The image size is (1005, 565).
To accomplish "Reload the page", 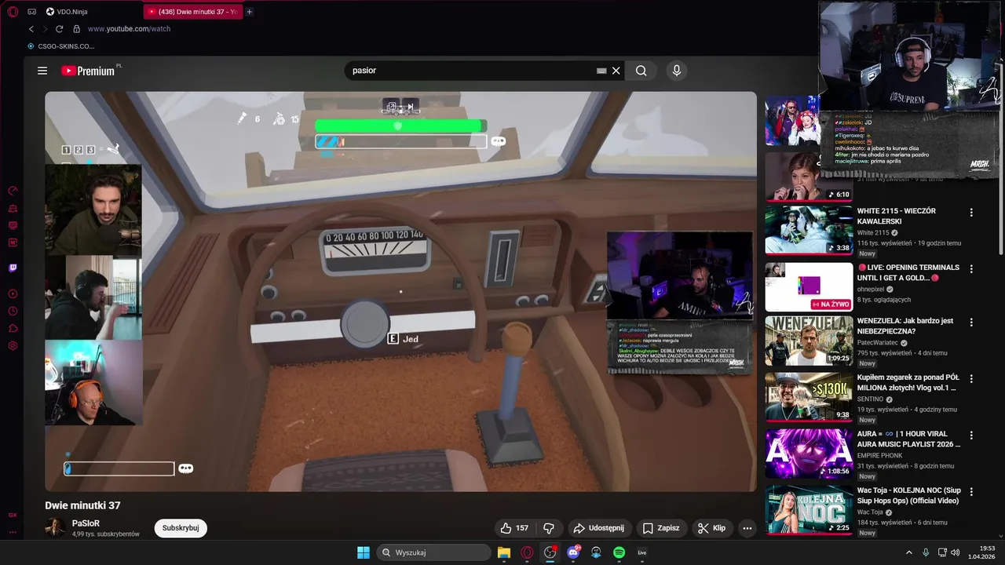I will tap(60, 29).
